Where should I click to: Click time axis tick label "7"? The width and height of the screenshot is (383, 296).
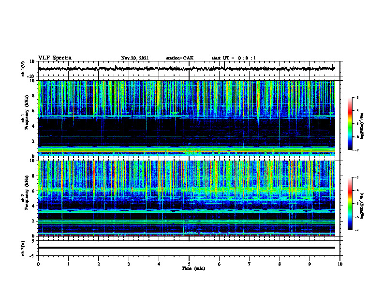pos(250,264)
